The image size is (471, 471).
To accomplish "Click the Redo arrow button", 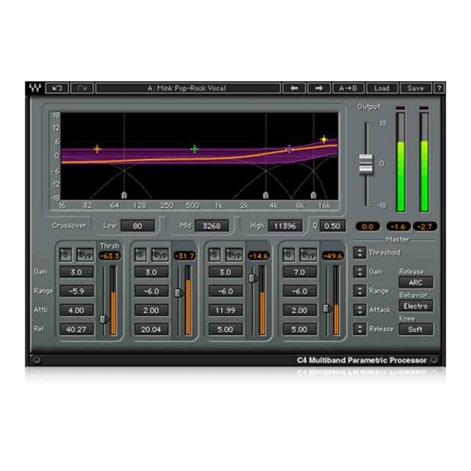I will coord(82,88).
